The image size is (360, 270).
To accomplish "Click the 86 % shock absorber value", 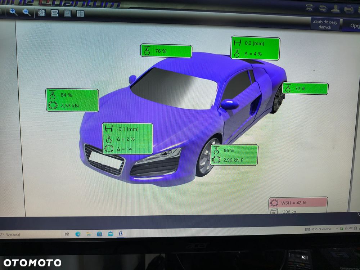I will pos(229,150).
